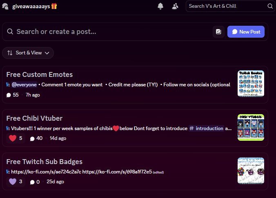
Task: Search V's Art & Chill field
Action: tap(230, 6)
